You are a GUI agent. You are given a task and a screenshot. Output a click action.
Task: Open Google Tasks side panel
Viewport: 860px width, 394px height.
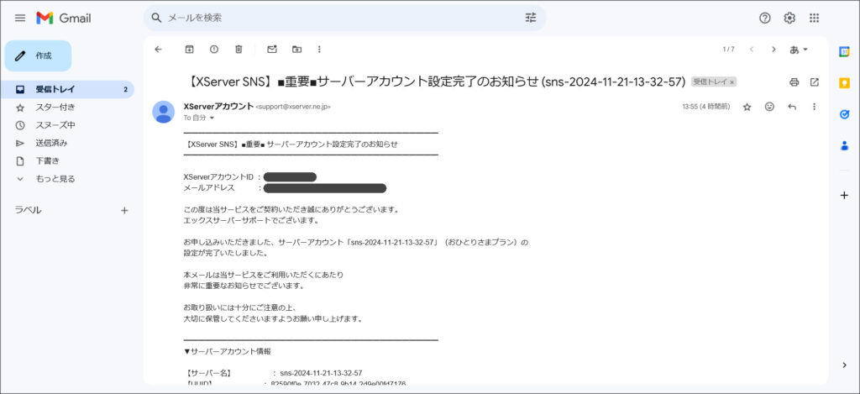845,114
